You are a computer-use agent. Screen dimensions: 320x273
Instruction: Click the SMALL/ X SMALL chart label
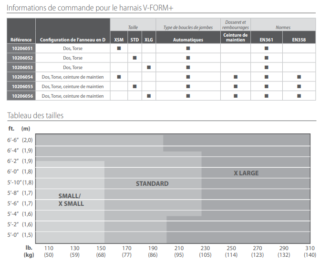[x=71, y=200]
